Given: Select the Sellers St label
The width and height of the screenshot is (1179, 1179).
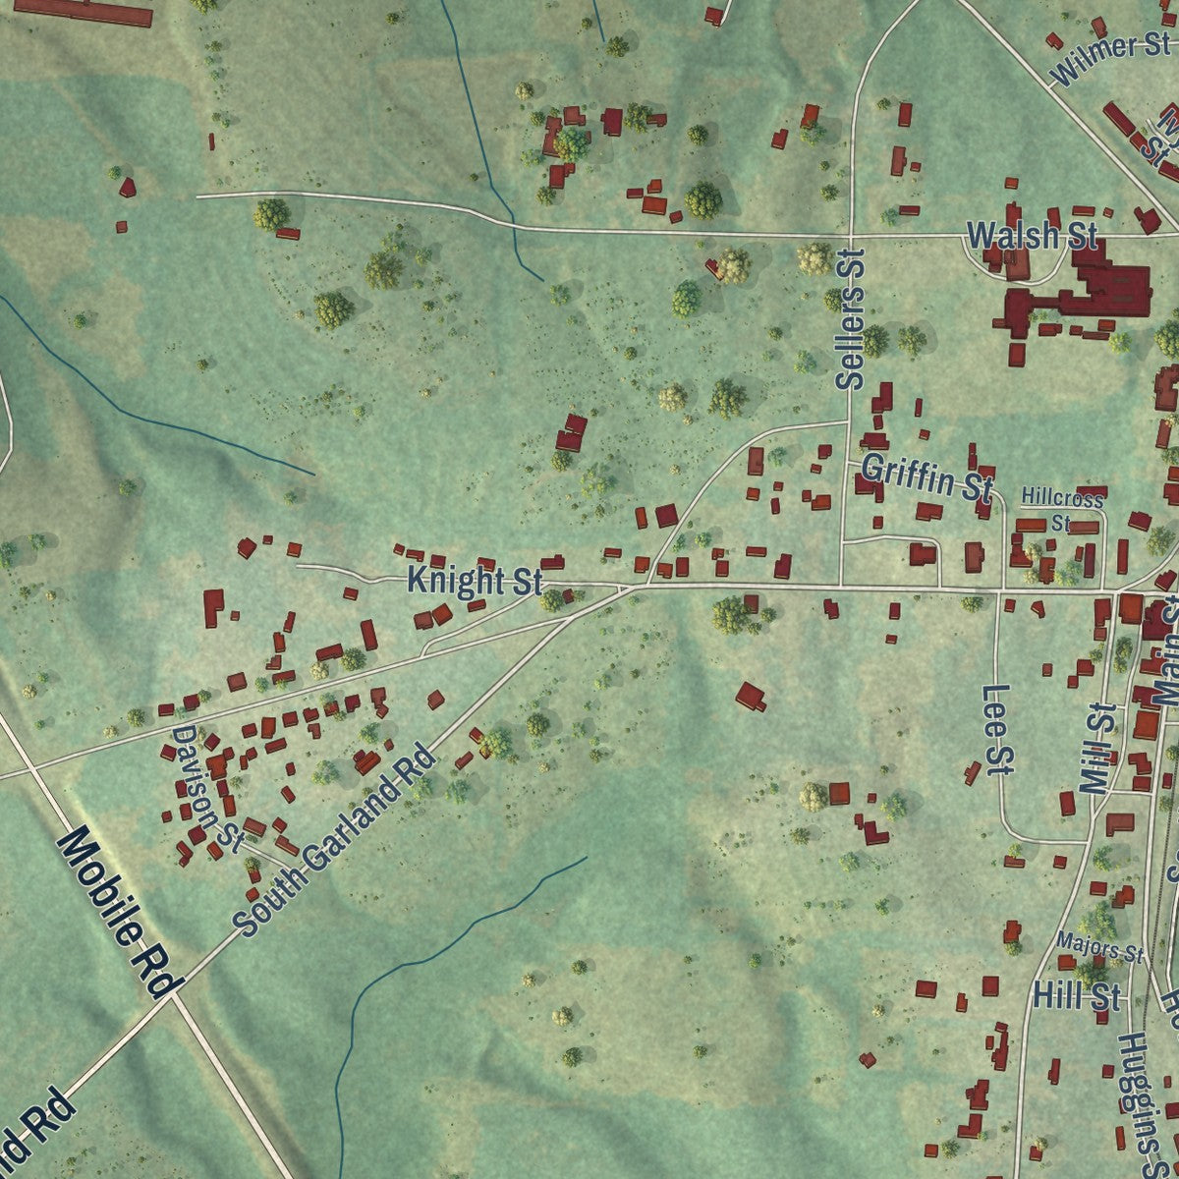Looking at the screenshot, I should pyautogui.click(x=852, y=319).
